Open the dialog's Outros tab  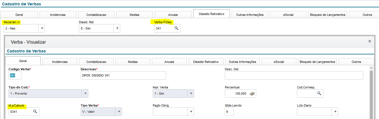point(356,62)
